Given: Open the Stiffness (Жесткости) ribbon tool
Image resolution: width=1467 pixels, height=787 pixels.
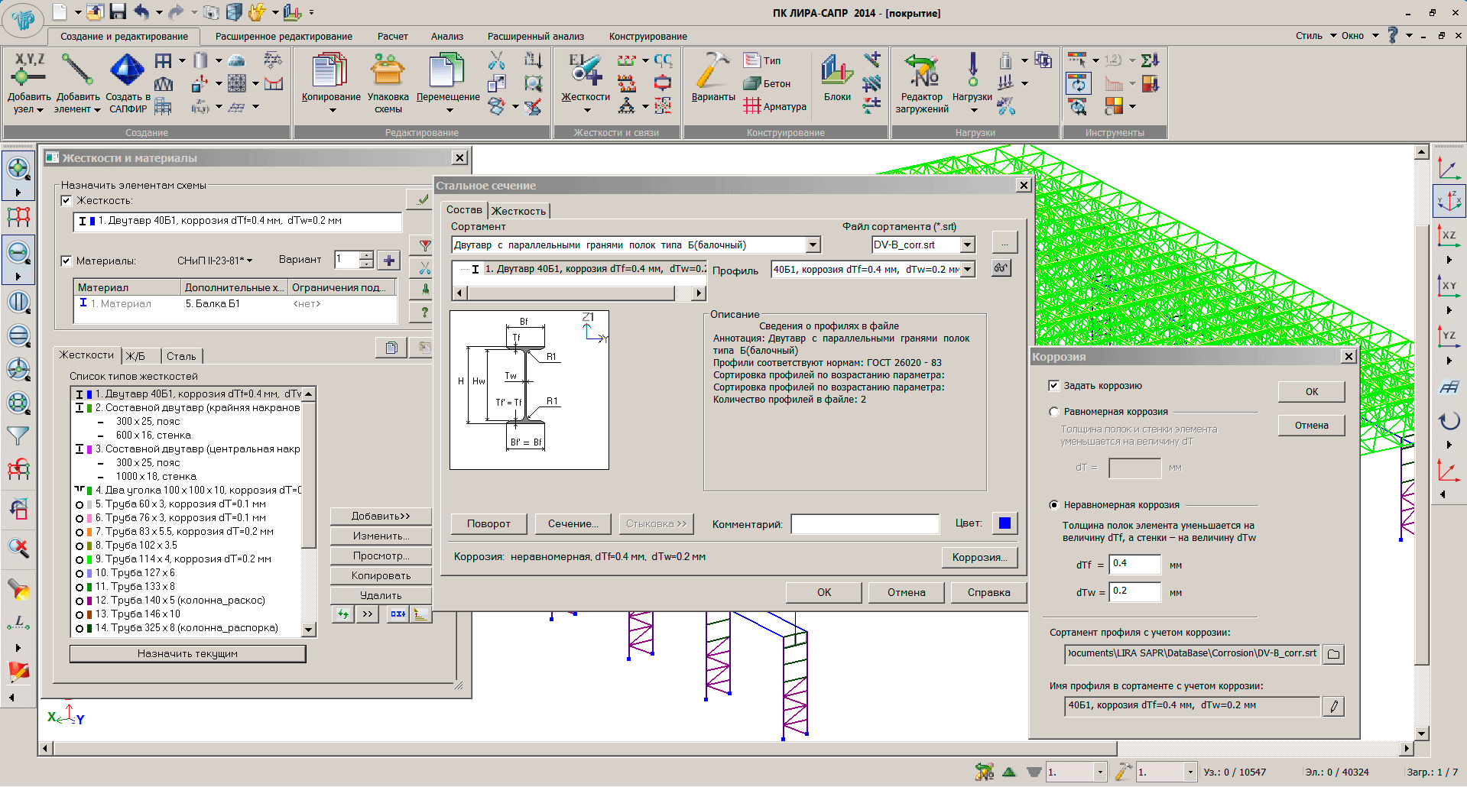Looking at the screenshot, I should click(586, 71).
